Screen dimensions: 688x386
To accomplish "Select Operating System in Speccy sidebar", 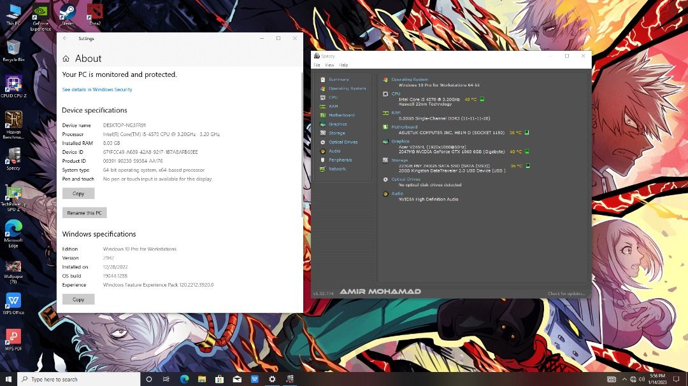I will (x=347, y=88).
